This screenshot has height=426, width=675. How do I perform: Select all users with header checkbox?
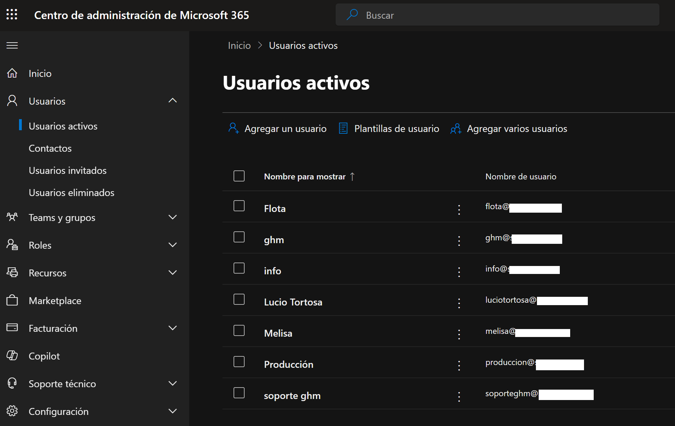(x=239, y=176)
